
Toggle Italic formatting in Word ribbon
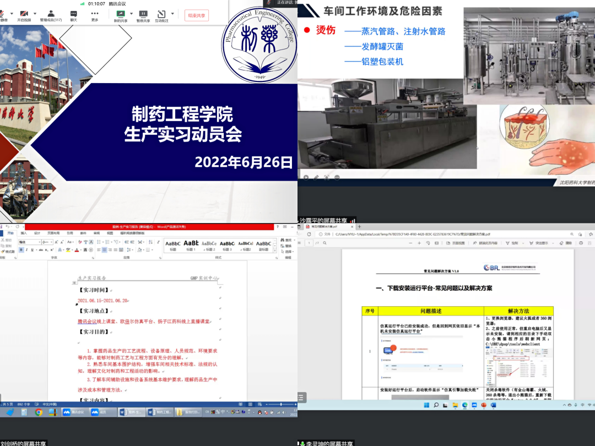(26, 250)
